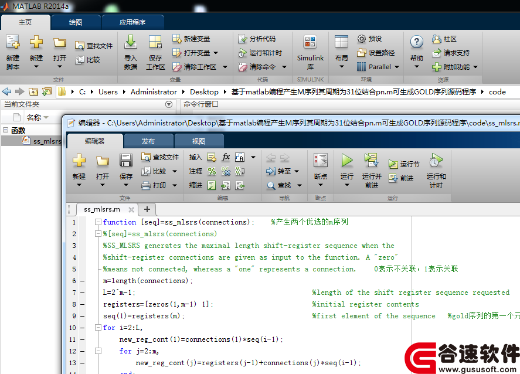Viewport: 520px width, 374px height.
Task: Click the comment percent icon
Action: coord(212,171)
